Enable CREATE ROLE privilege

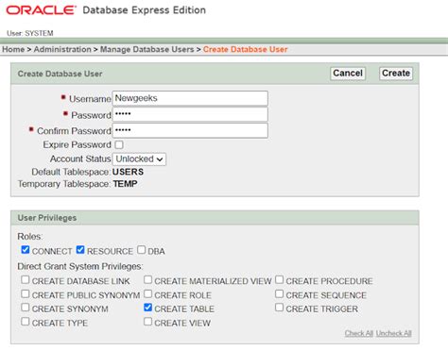pyautogui.click(x=147, y=293)
